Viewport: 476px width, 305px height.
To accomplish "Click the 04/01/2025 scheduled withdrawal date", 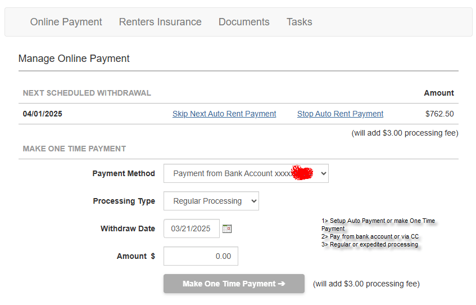I will 43,114.
